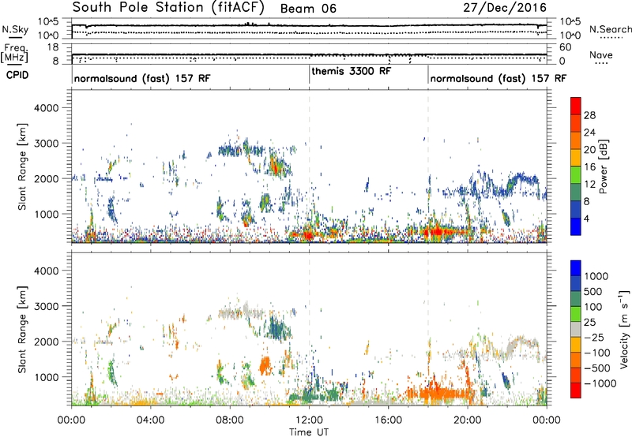Click the 1000 tick label of velocity panel
The width and height of the screenshot is (632, 437).
46,377
